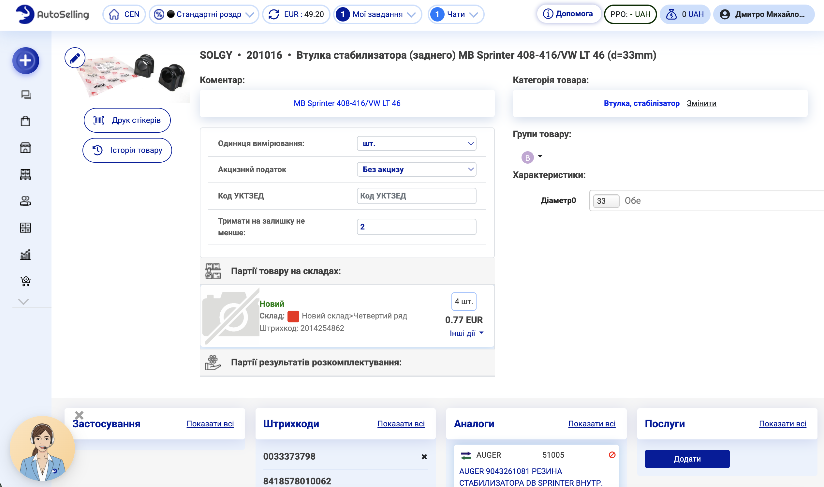Click the pencil edit photo icon

point(75,58)
